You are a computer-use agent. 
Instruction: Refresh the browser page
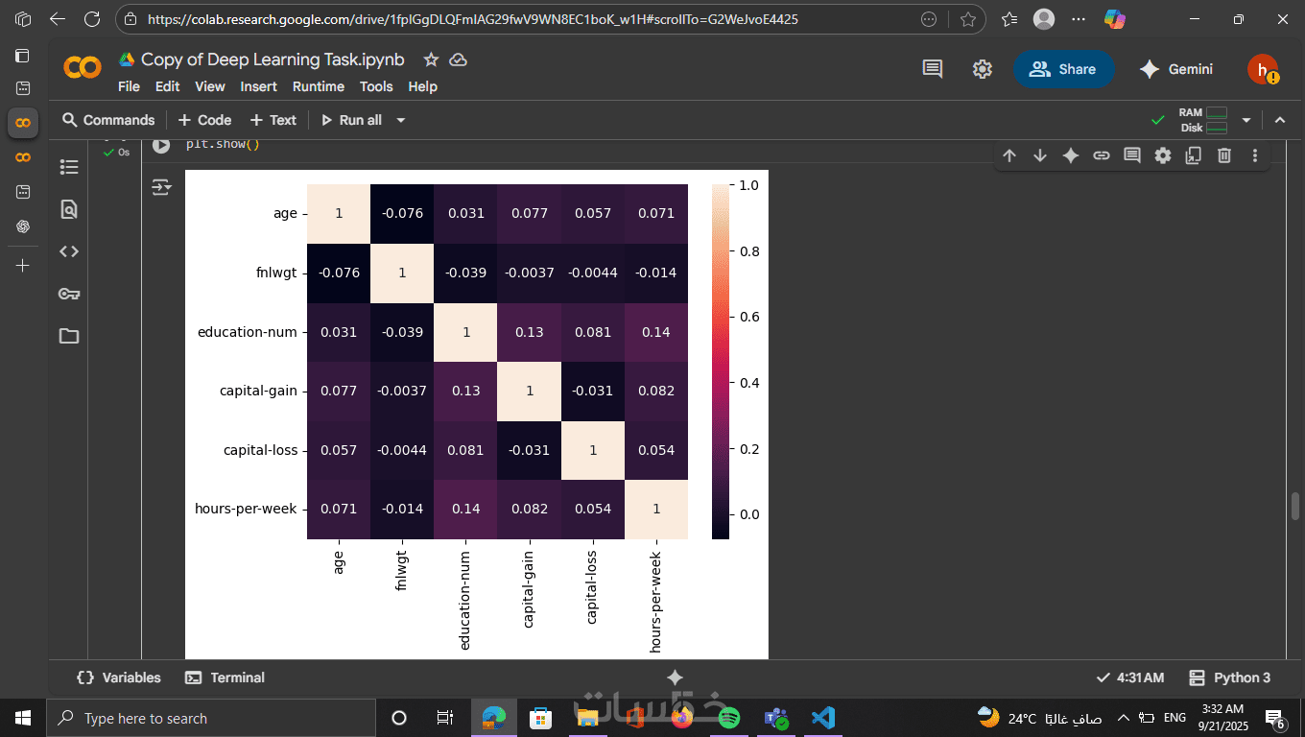[92, 19]
